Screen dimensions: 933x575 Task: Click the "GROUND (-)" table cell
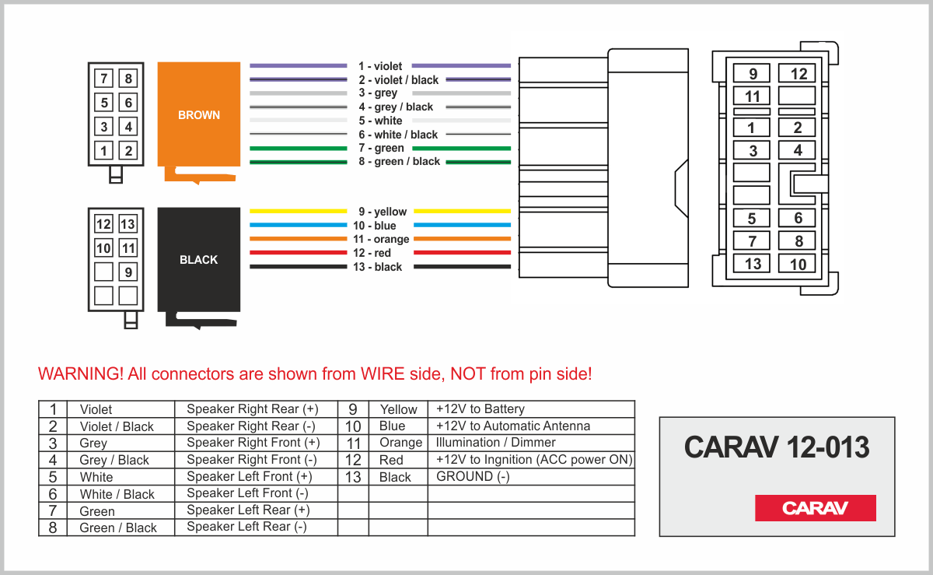click(473, 476)
